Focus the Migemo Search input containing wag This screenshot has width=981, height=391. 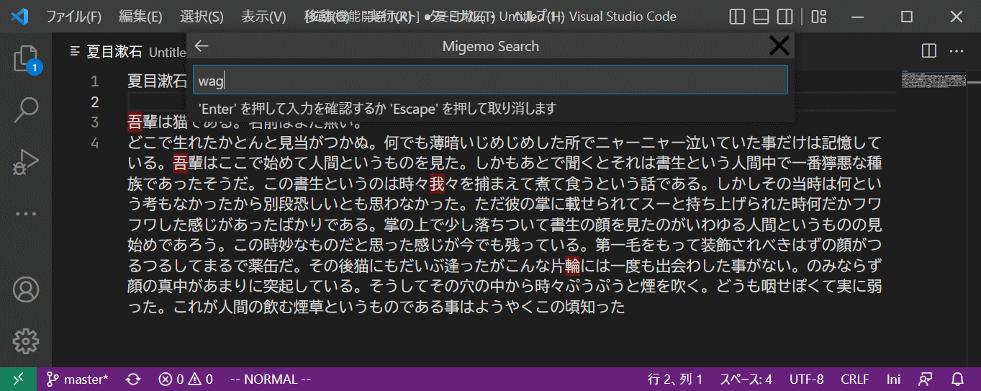[x=490, y=81]
